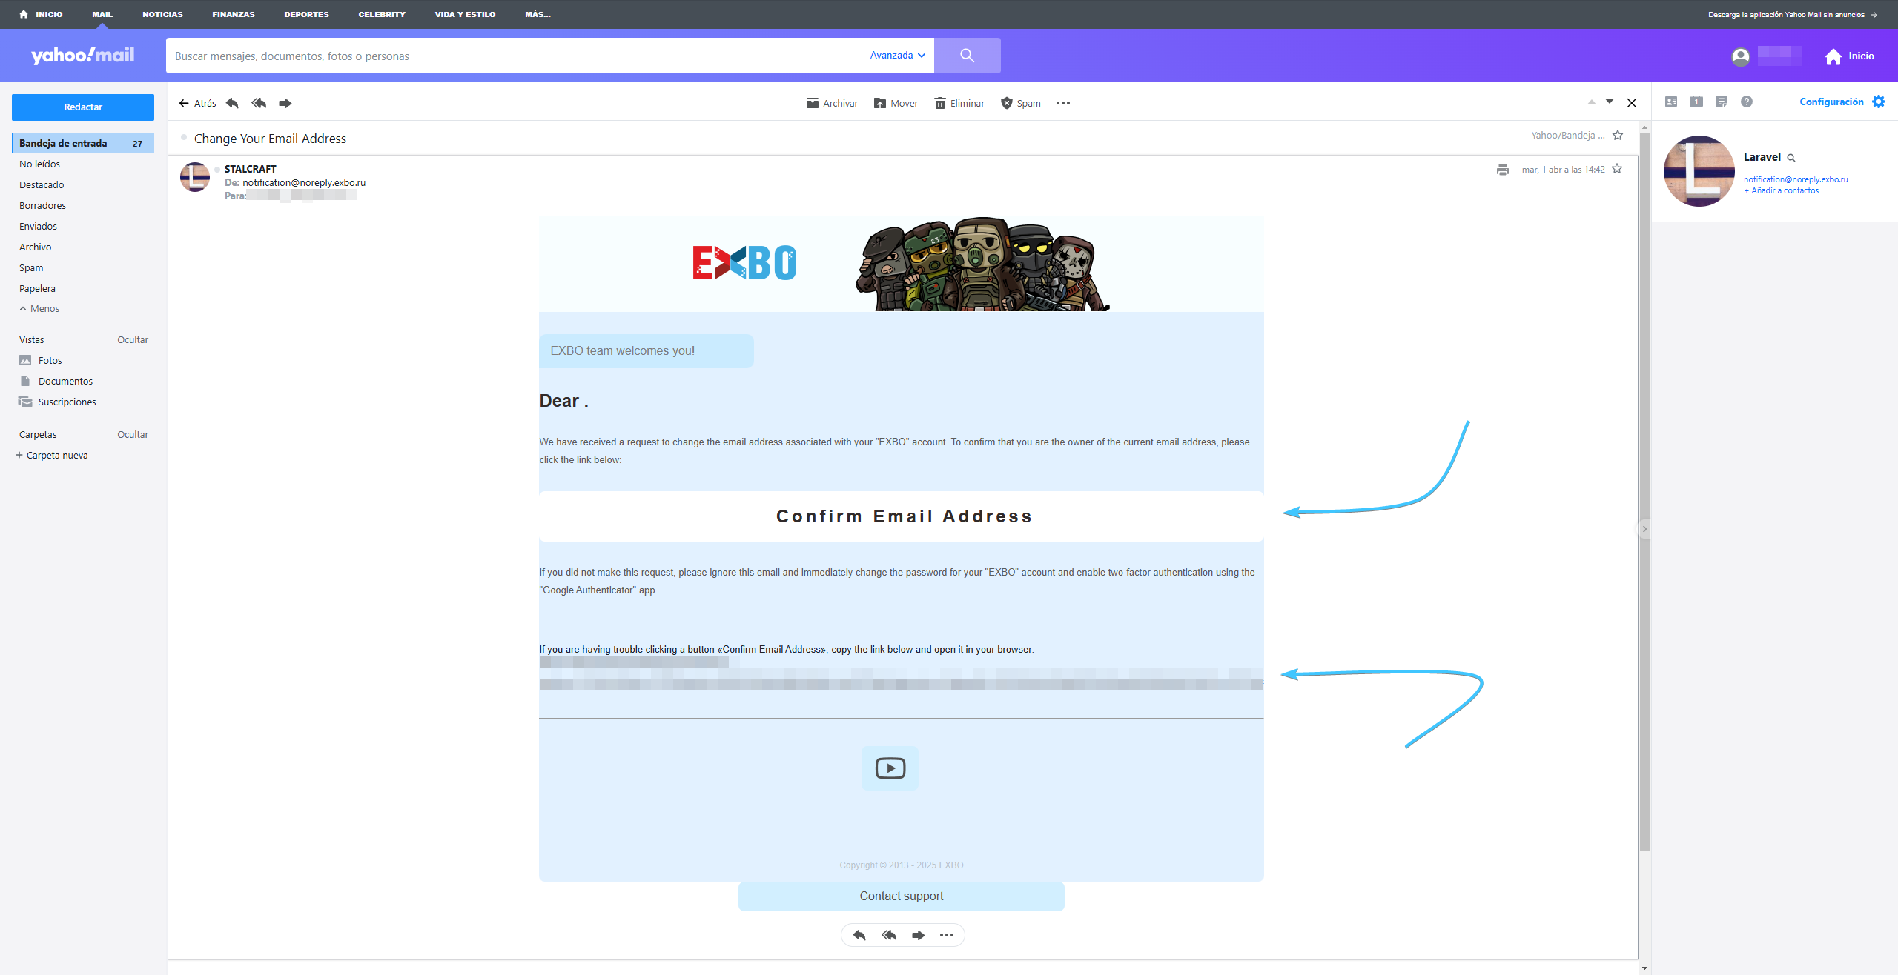Click the STALCRAFT sender avatar
This screenshot has height=975, width=1898.
click(195, 177)
